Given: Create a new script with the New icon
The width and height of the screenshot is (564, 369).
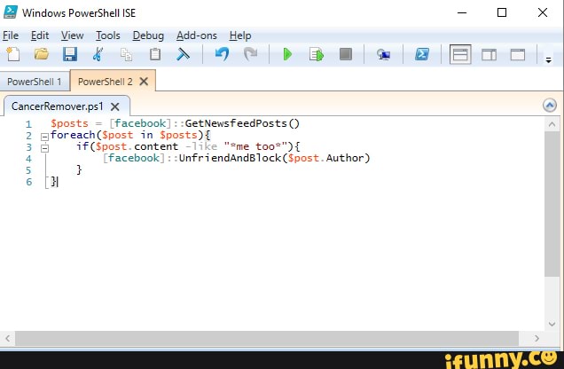Looking at the screenshot, I should coord(13,55).
